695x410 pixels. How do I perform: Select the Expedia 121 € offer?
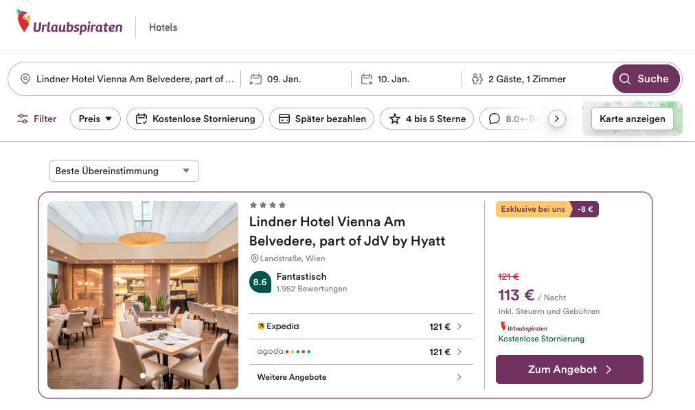(360, 326)
